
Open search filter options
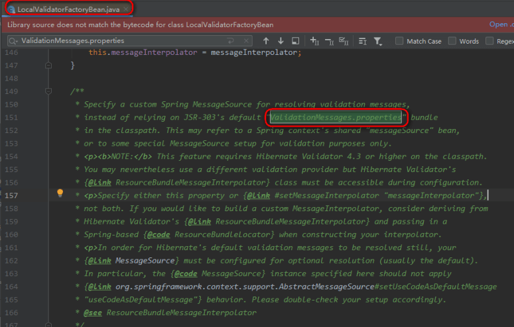point(377,41)
